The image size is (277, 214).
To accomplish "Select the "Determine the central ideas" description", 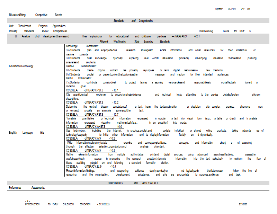I will tap(164, 108).
